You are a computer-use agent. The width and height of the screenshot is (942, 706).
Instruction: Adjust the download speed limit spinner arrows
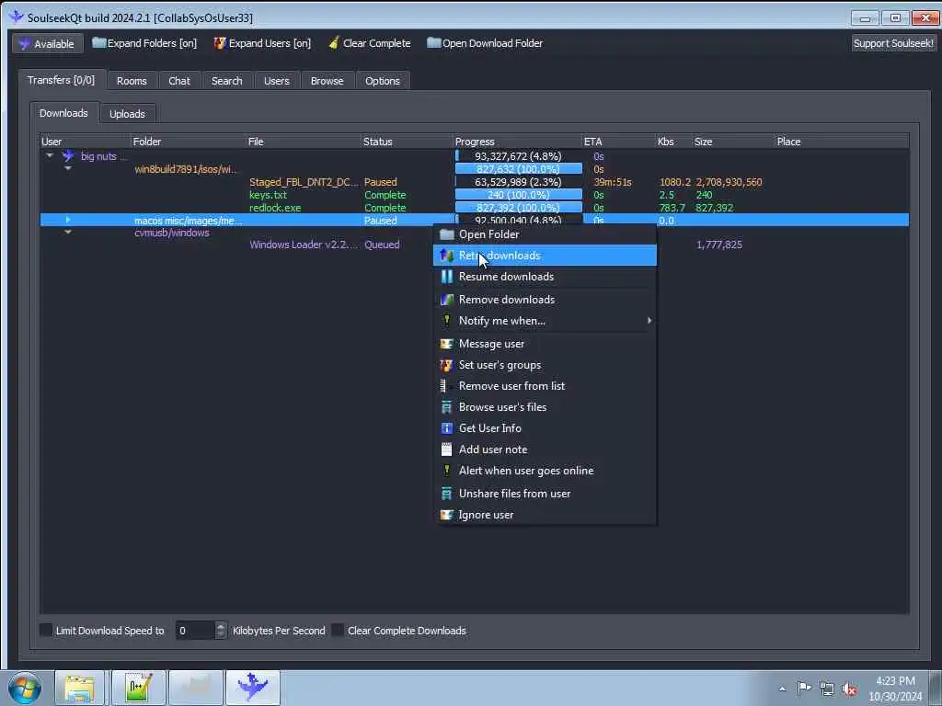click(x=221, y=631)
